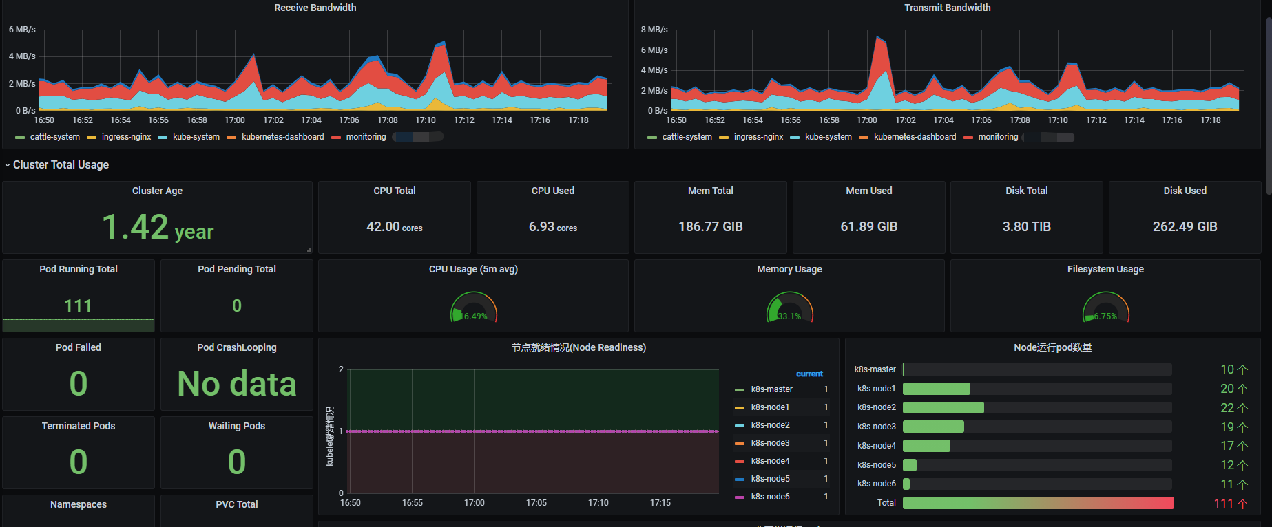1272x527 pixels.
Task: Open the Mem Used panel title menu
Action: 869,191
